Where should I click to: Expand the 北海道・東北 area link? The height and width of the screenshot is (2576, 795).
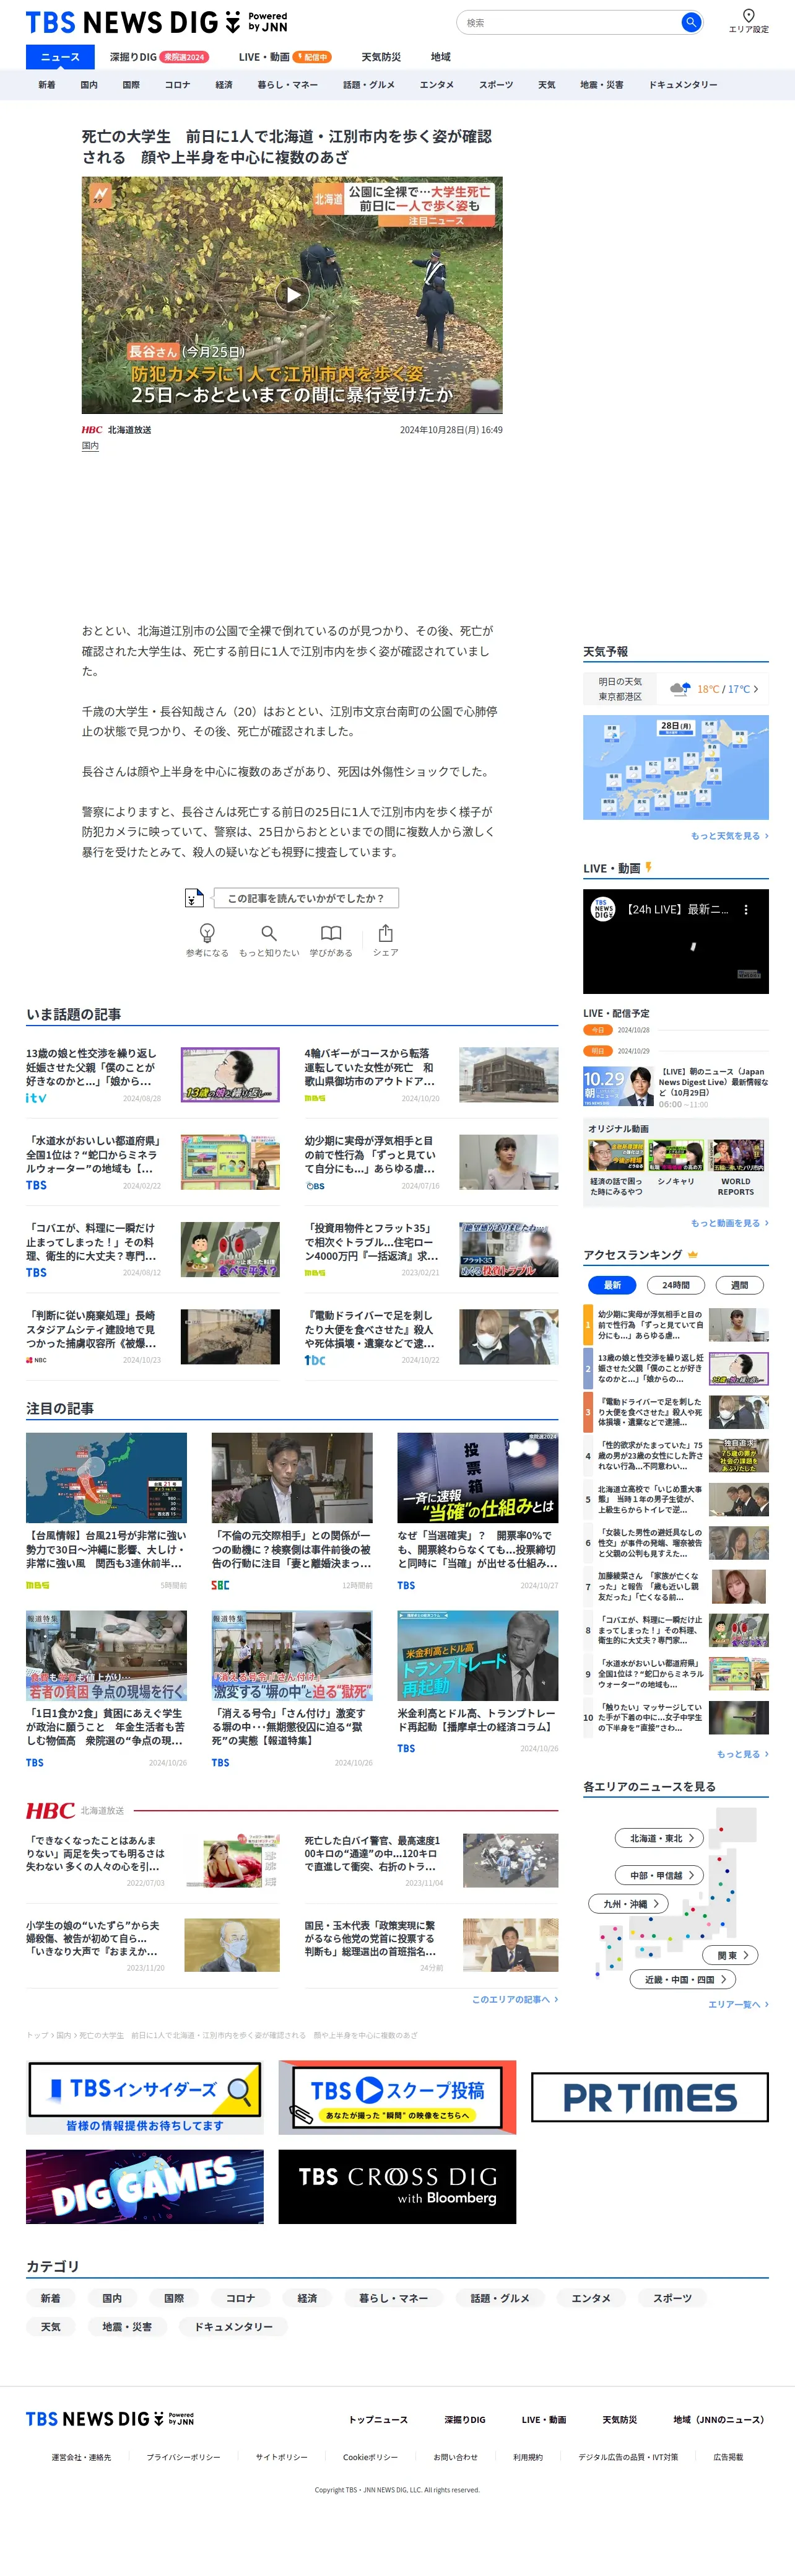tap(659, 1838)
